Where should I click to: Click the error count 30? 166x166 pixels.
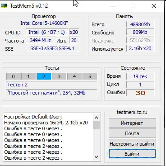(140, 93)
